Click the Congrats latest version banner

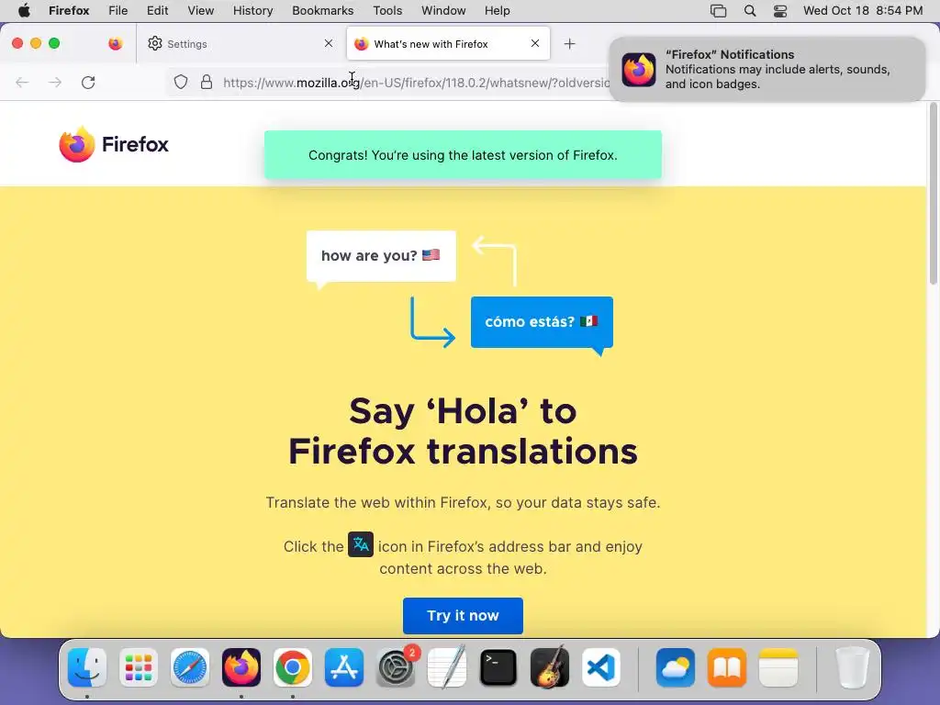coord(463,154)
